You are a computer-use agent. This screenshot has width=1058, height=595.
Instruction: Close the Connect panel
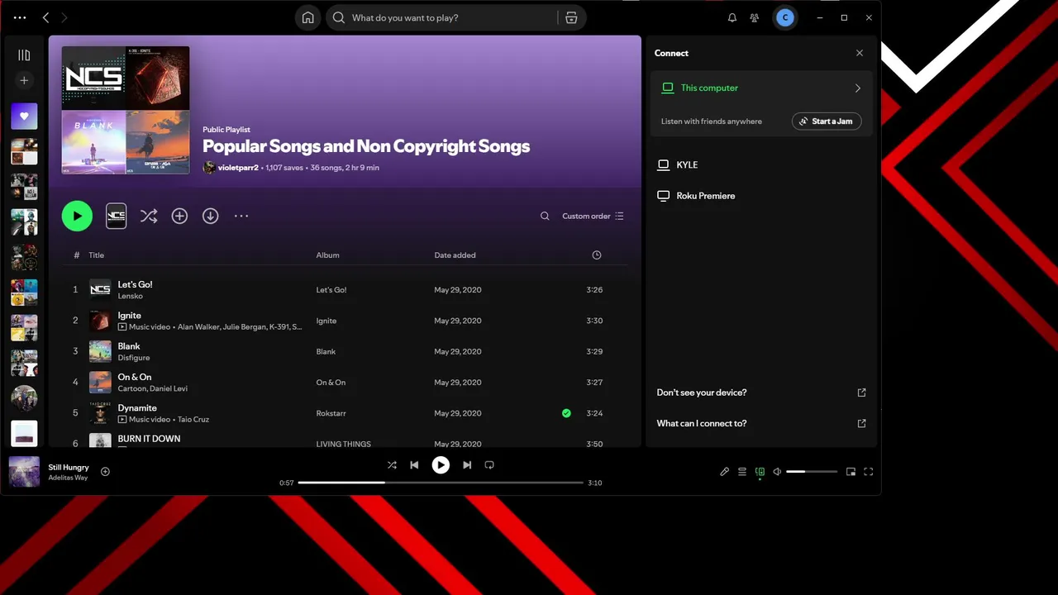click(860, 53)
